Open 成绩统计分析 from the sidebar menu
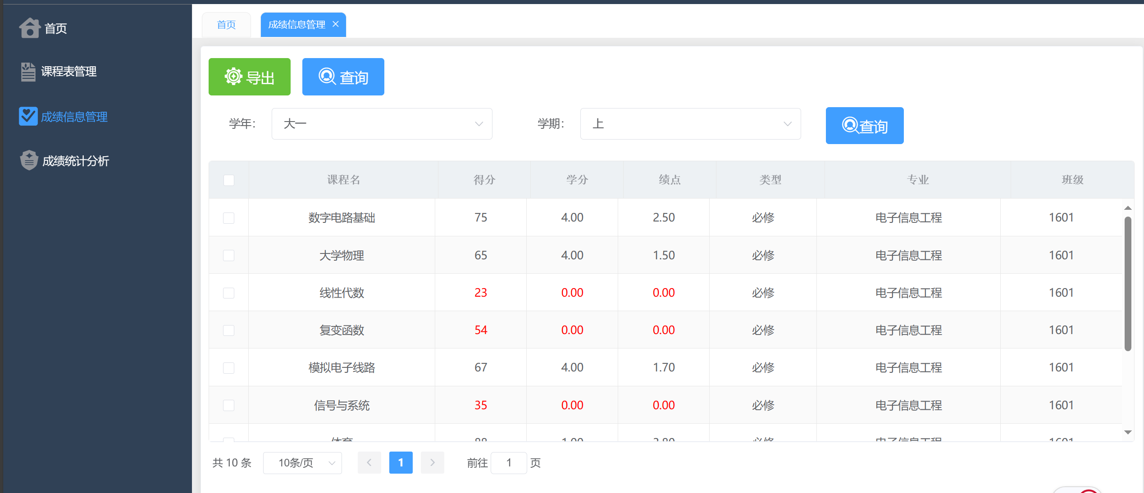 pos(76,161)
